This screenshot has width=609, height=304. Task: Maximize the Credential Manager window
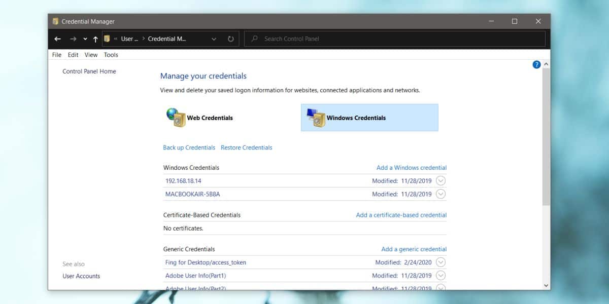(x=515, y=21)
